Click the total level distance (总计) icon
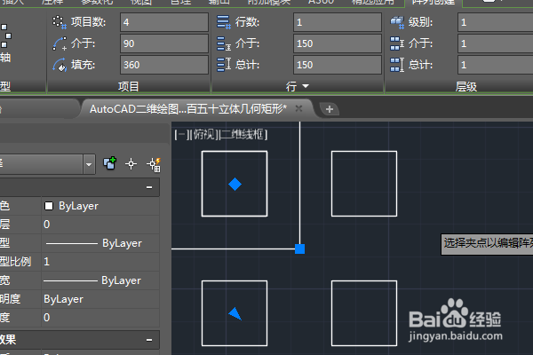This screenshot has width=533, height=355. [397, 65]
